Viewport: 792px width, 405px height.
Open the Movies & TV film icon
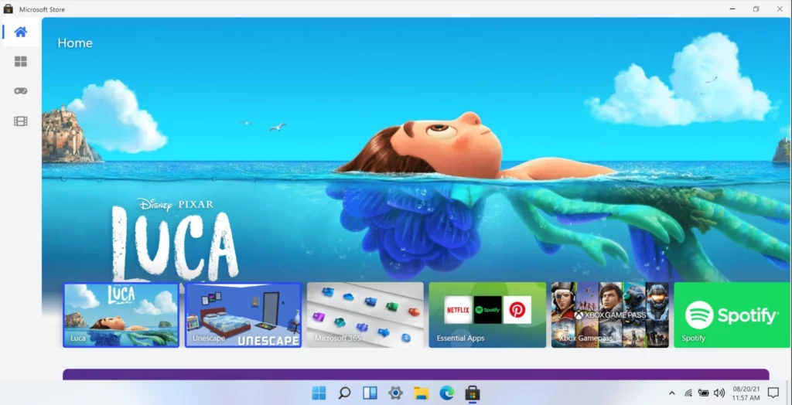[x=20, y=121]
